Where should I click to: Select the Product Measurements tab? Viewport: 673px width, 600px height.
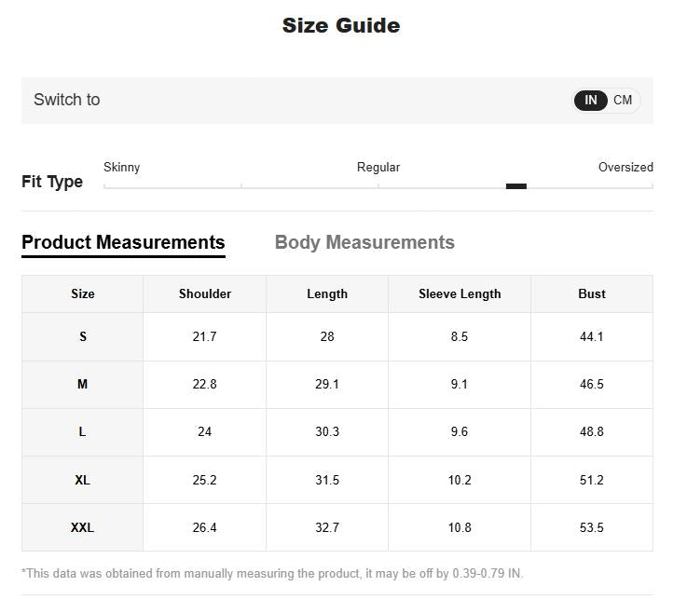[x=123, y=242]
